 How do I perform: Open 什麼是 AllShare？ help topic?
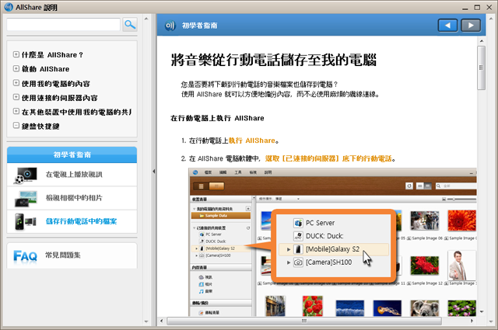[52, 55]
